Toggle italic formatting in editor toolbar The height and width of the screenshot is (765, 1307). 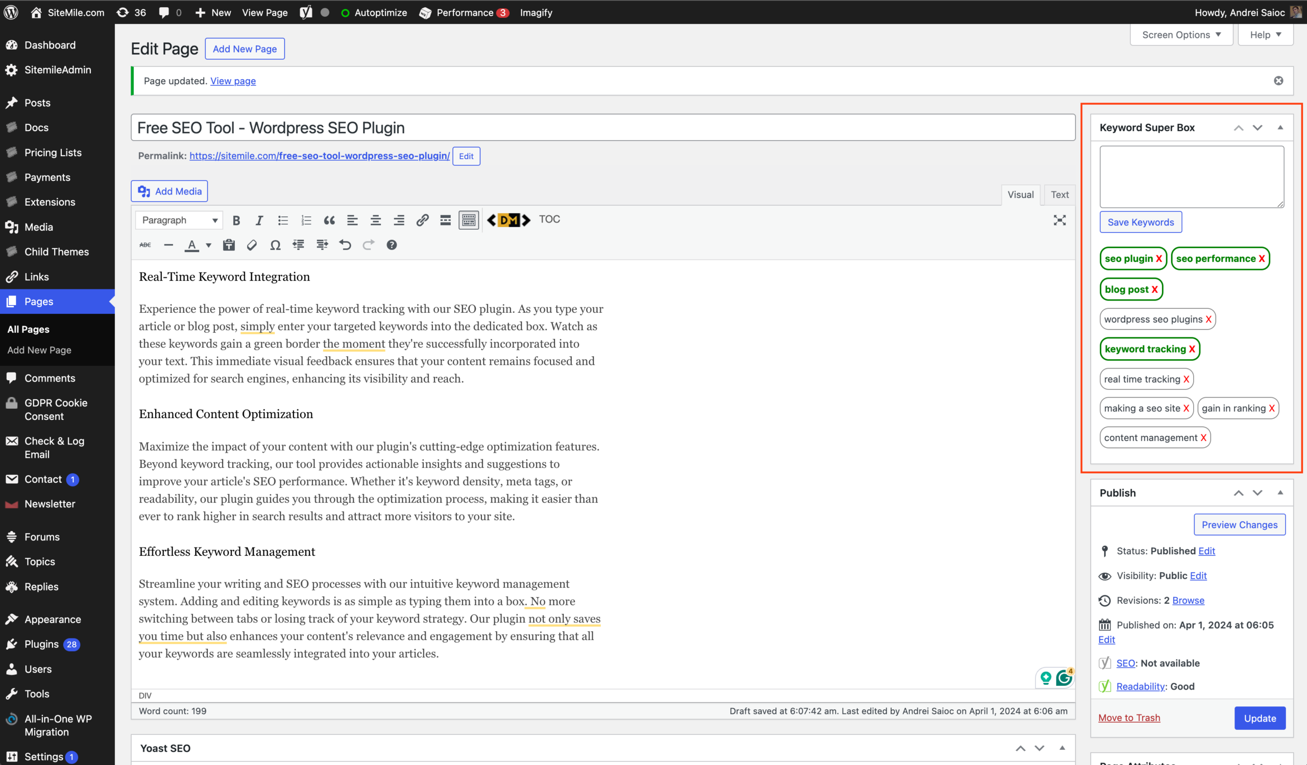(259, 220)
